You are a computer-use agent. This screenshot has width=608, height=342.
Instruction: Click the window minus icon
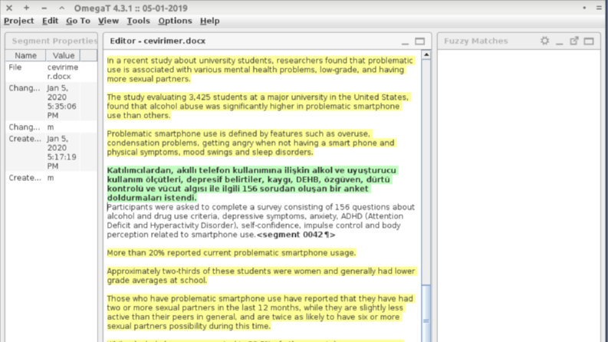tap(44, 8)
